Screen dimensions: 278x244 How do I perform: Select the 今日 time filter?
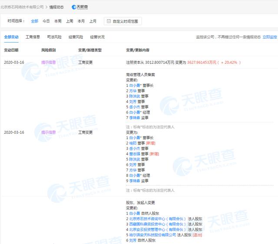[x=46, y=21]
